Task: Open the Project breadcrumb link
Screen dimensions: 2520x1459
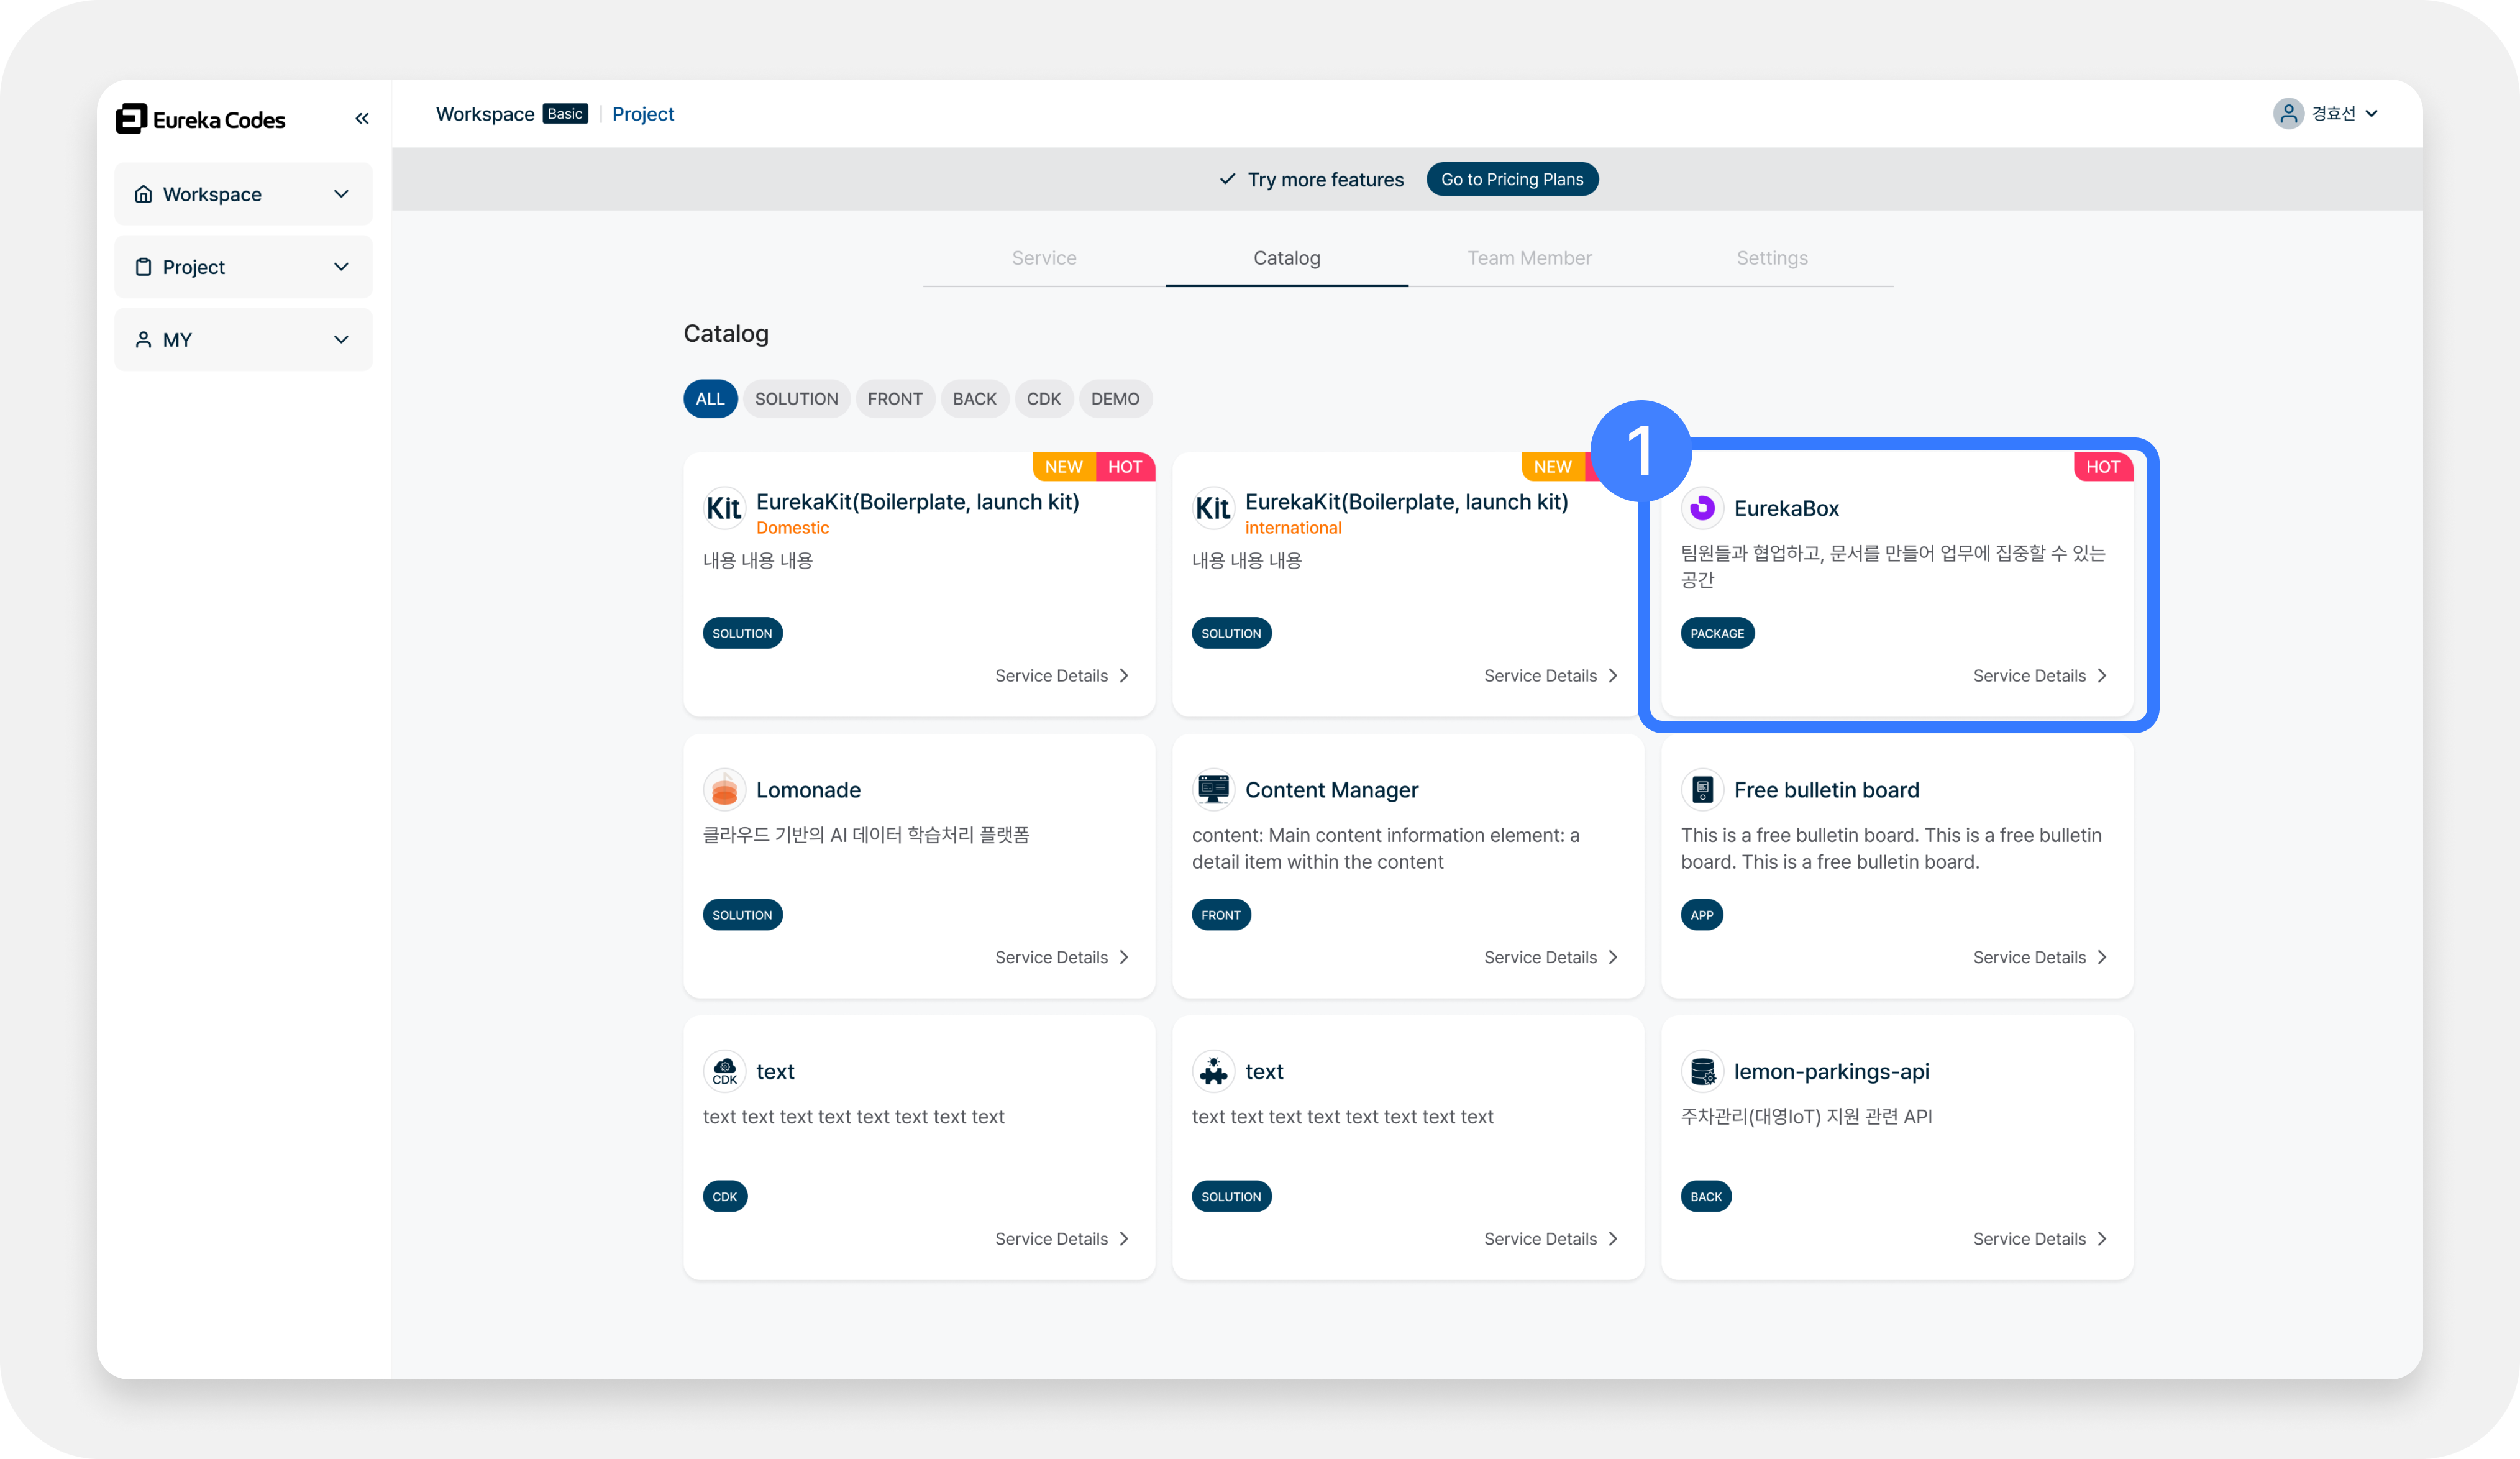Action: tap(643, 114)
